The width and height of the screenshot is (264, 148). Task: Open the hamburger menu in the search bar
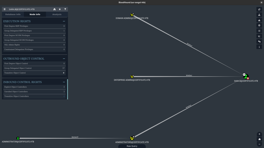coord(5,9)
